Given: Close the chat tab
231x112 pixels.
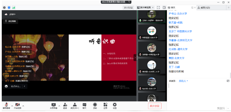Looking at the screenshot, I should pyautogui.click(x=195, y=8).
